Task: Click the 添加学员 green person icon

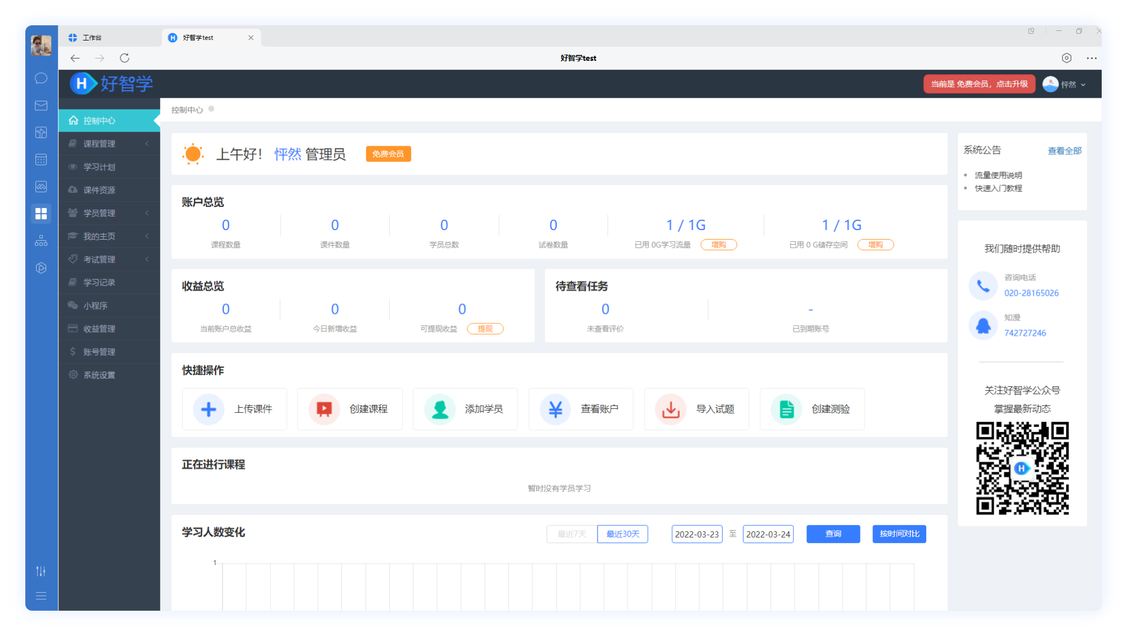Action: 440,409
